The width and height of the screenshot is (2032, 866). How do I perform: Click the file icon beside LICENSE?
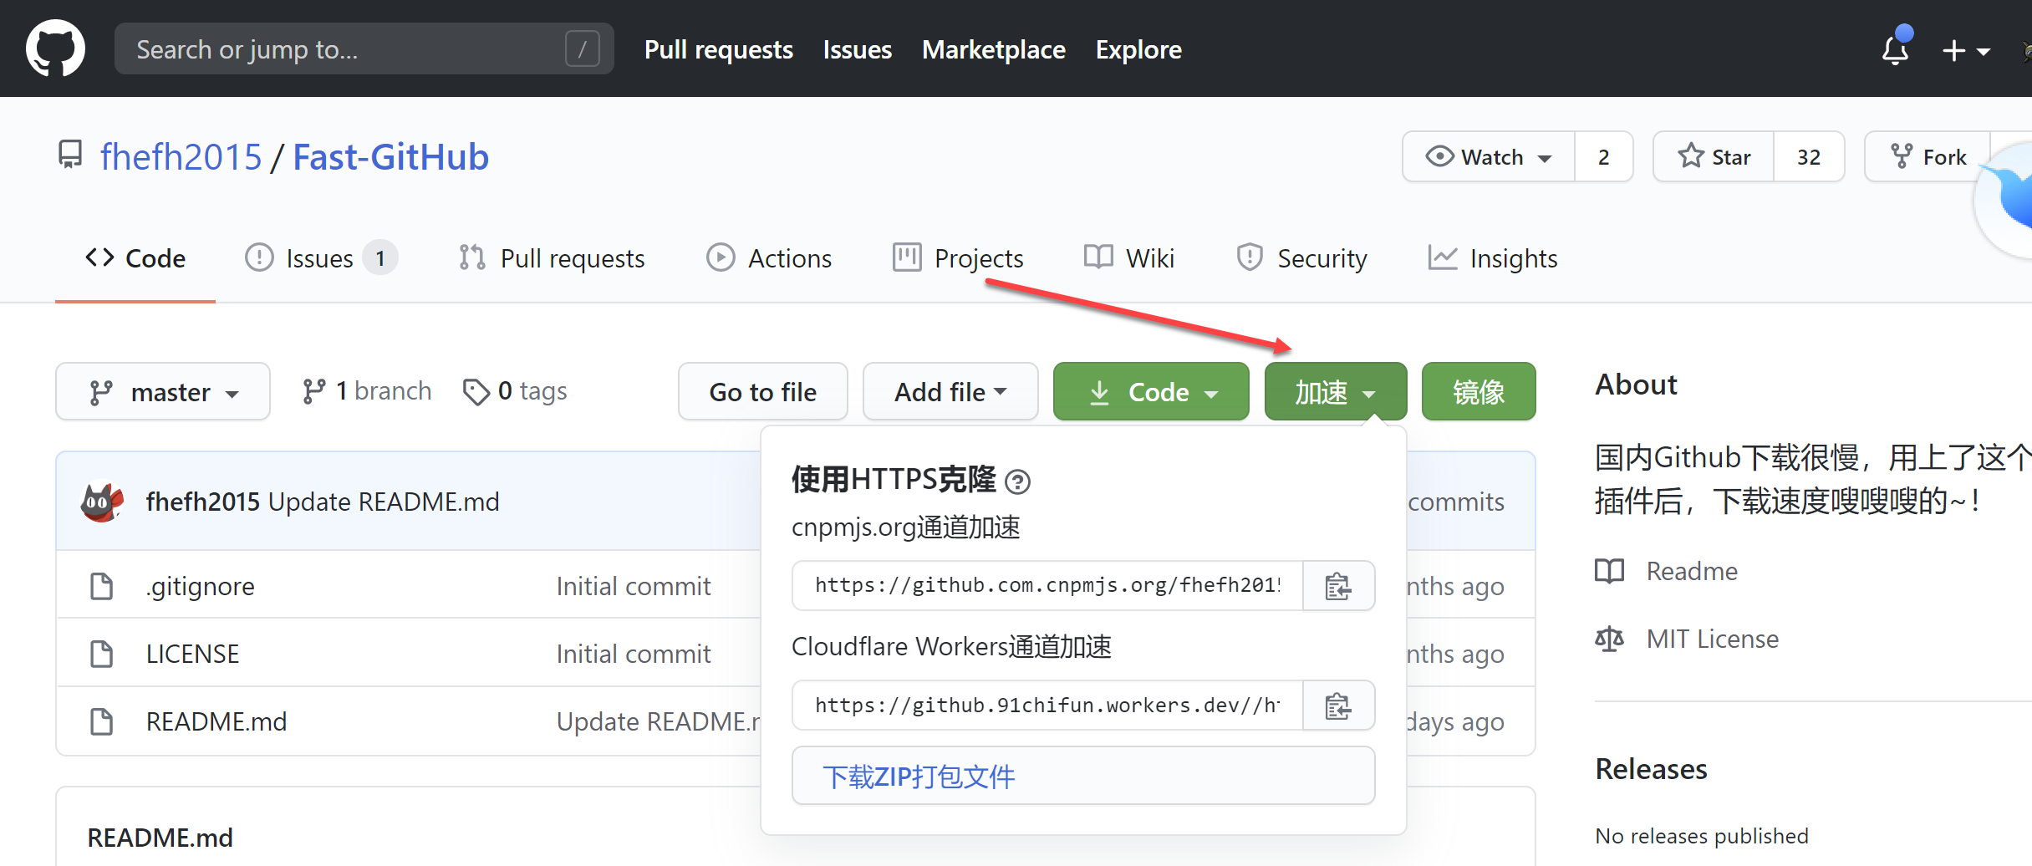pyautogui.click(x=101, y=654)
